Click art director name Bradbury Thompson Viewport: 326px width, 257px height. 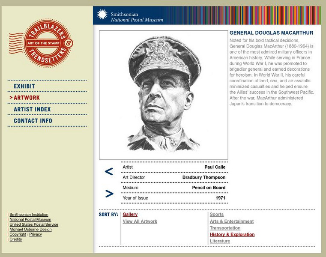pos(204,177)
